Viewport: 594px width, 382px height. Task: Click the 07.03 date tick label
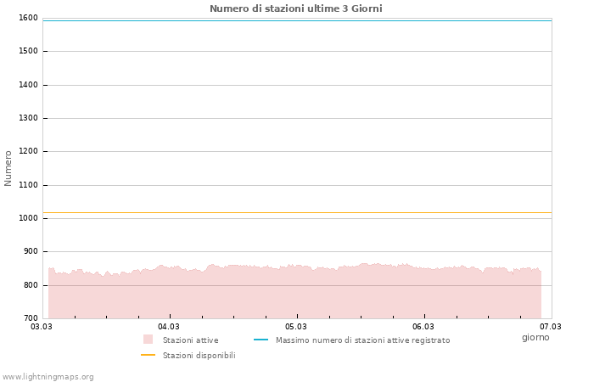pos(551,326)
